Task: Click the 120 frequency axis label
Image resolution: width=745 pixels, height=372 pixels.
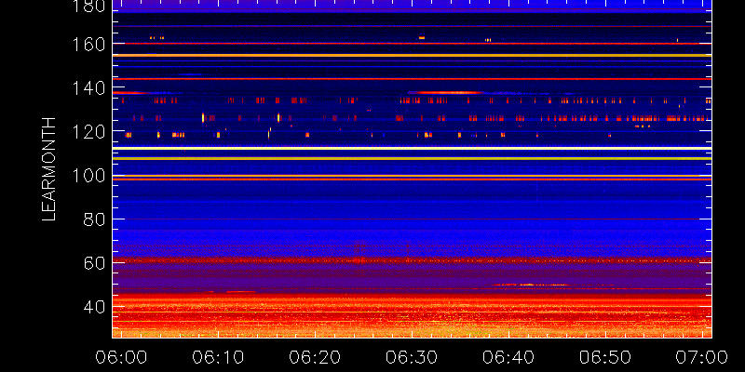Action: tap(88, 131)
